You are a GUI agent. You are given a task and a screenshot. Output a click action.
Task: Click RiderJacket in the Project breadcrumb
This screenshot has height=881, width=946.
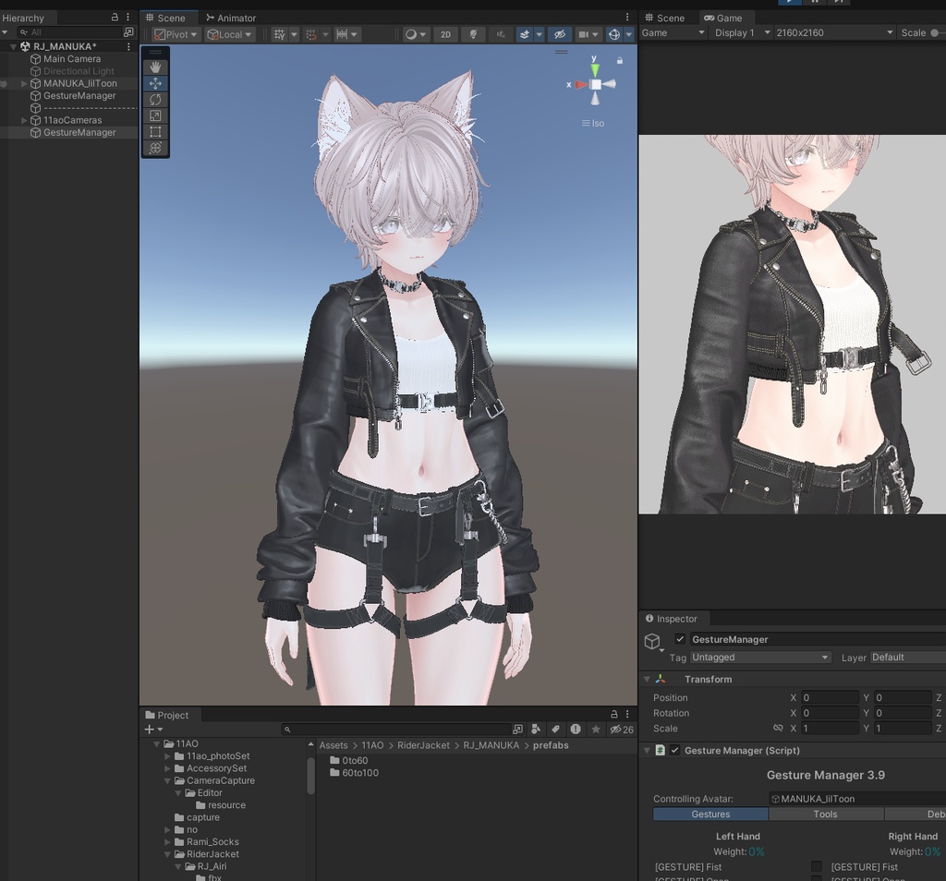point(423,745)
